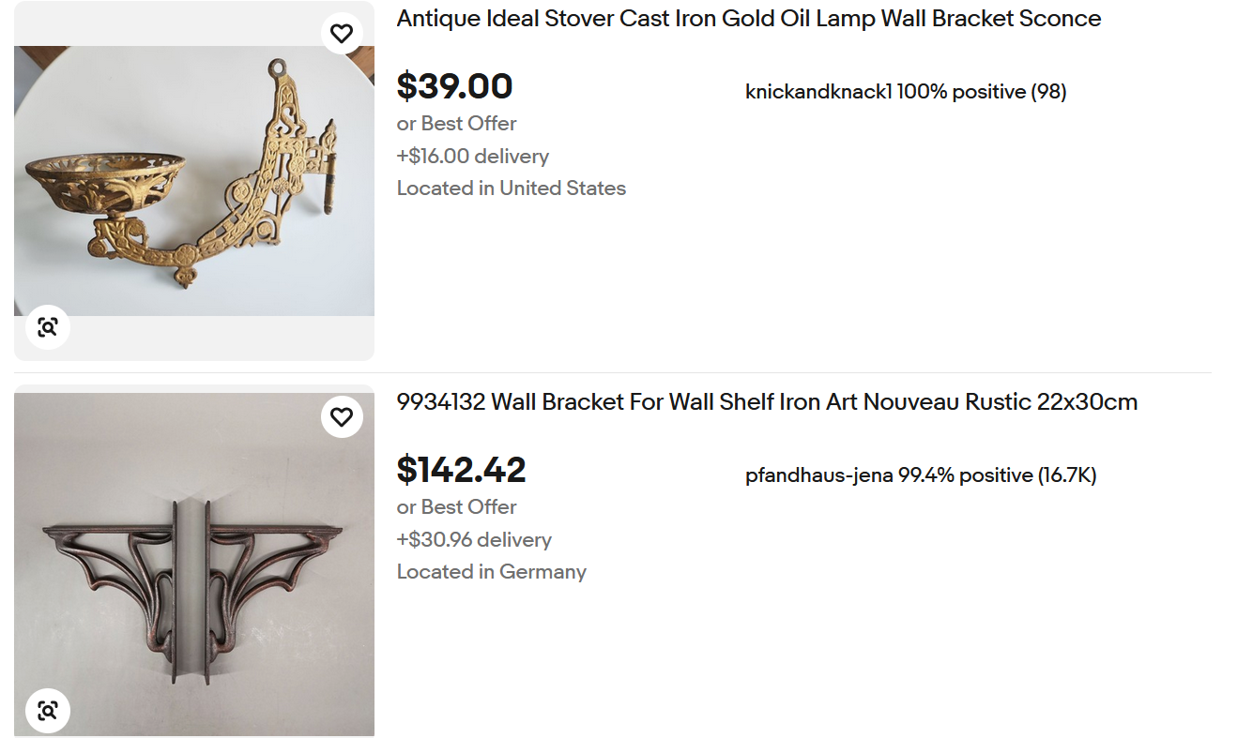View seller pfandhaus-jena's name

pyautogui.click(x=819, y=475)
